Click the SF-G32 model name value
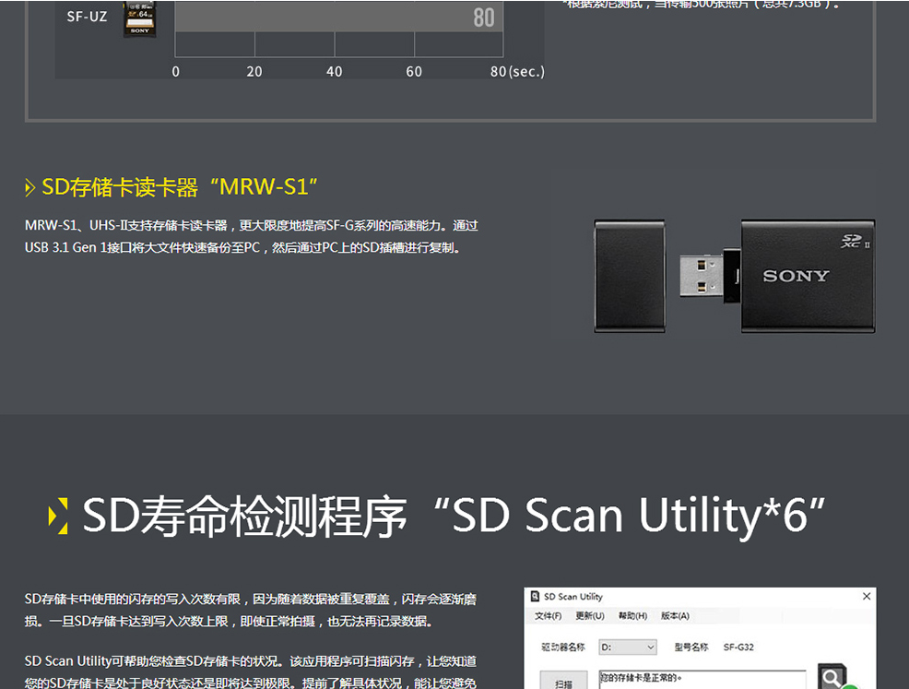 pos(738,647)
